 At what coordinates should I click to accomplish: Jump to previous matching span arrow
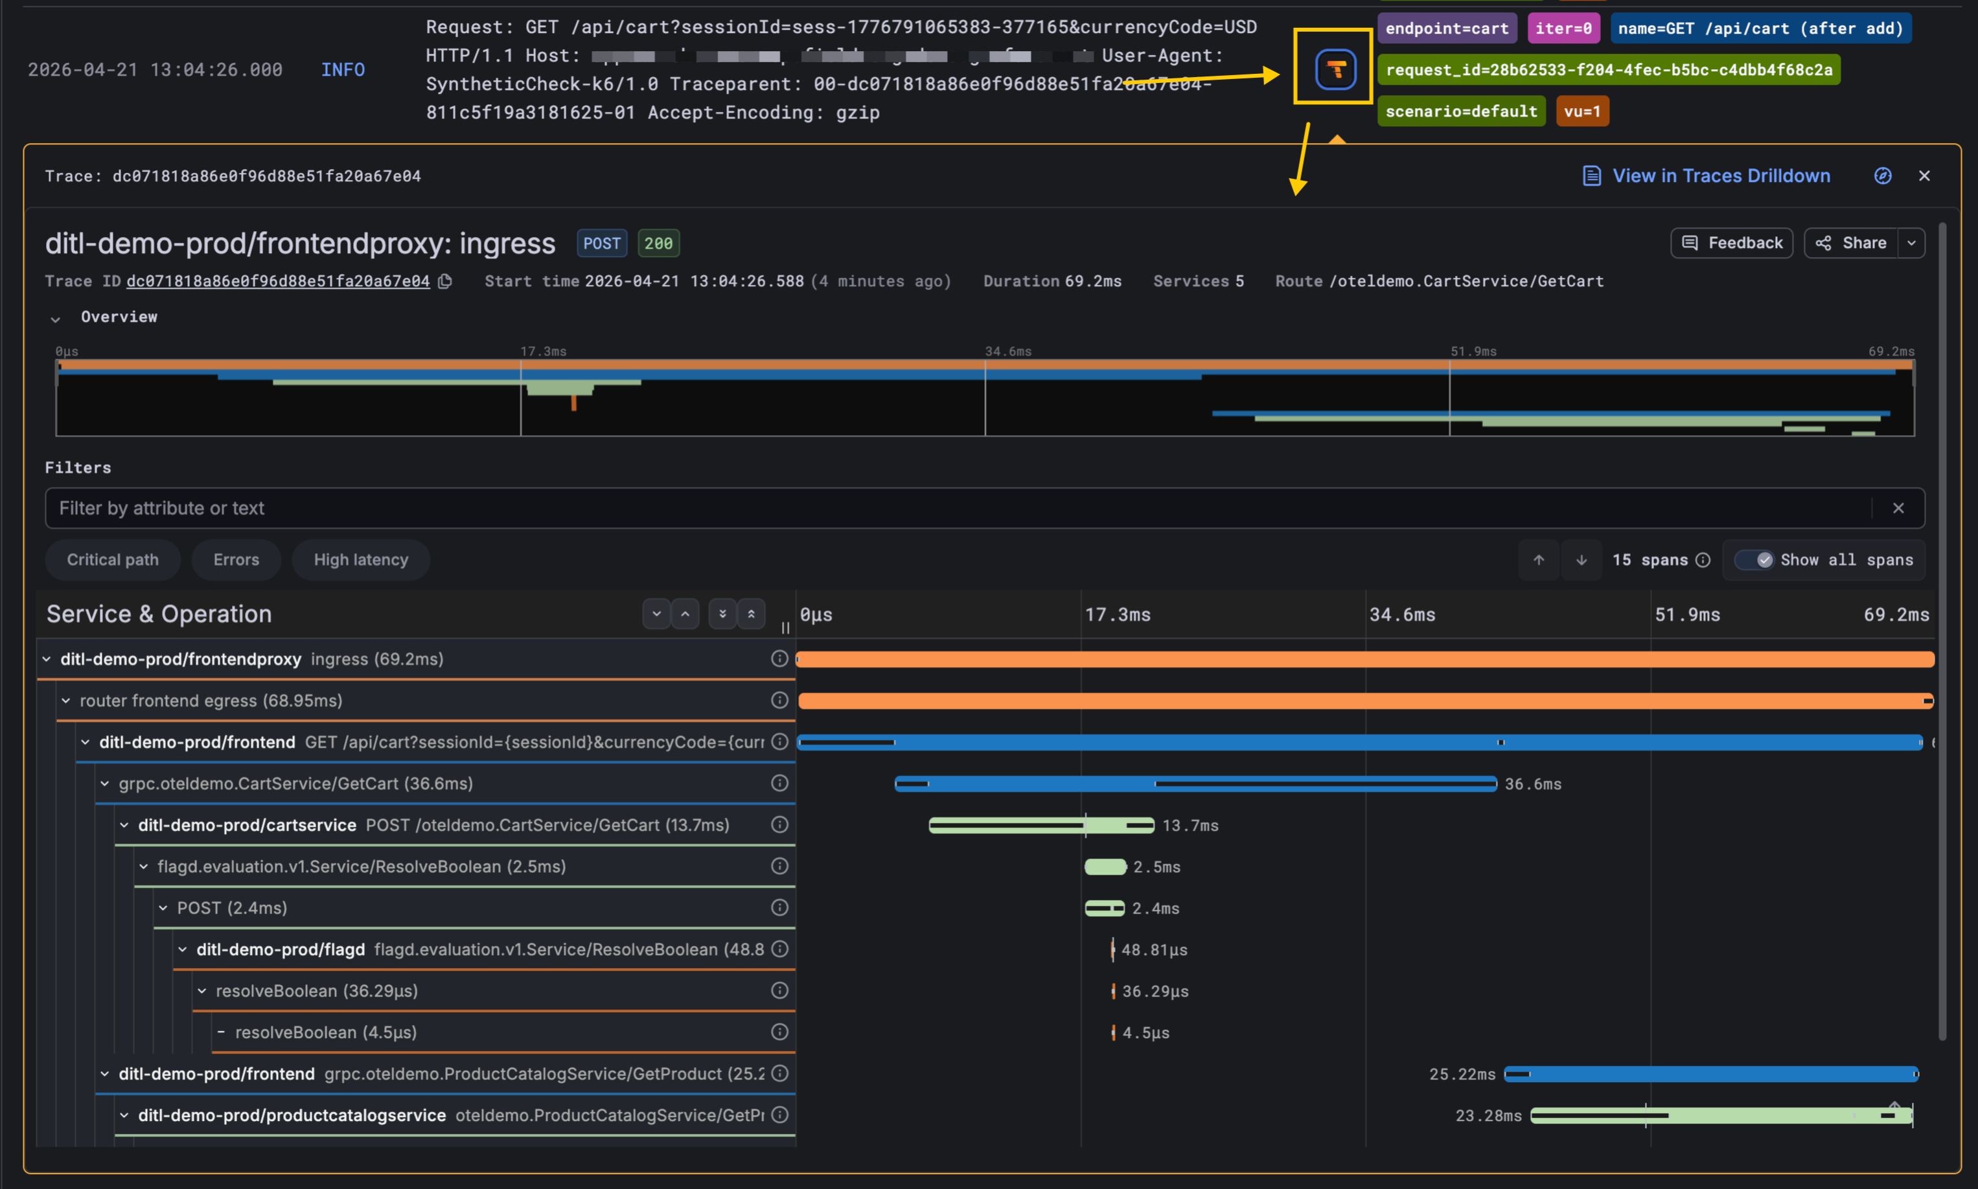[x=1538, y=560]
